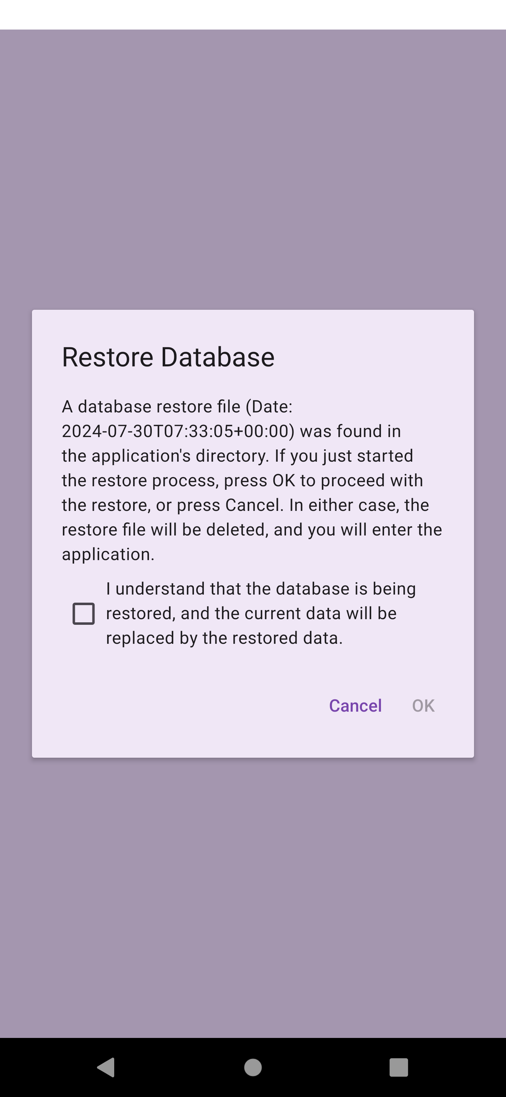This screenshot has width=506, height=1097.
Task: Click the 2024-07-30T07:33:05+00:00 timestamp text
Action: 178,431
